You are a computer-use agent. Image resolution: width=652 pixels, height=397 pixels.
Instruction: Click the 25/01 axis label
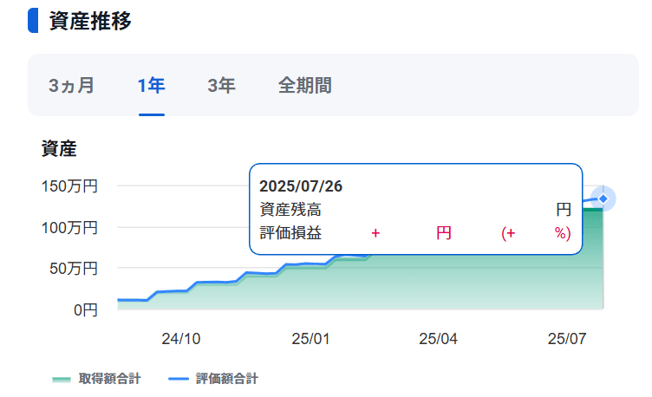pos(310,339)
